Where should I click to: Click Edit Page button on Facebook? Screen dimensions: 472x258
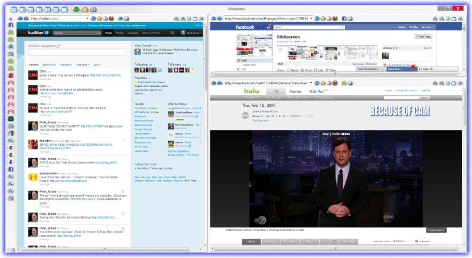(x=424, y=37)
